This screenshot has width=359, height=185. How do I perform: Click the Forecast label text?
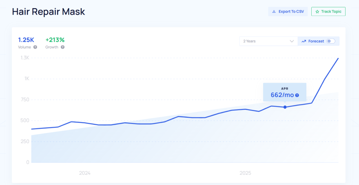316,41
